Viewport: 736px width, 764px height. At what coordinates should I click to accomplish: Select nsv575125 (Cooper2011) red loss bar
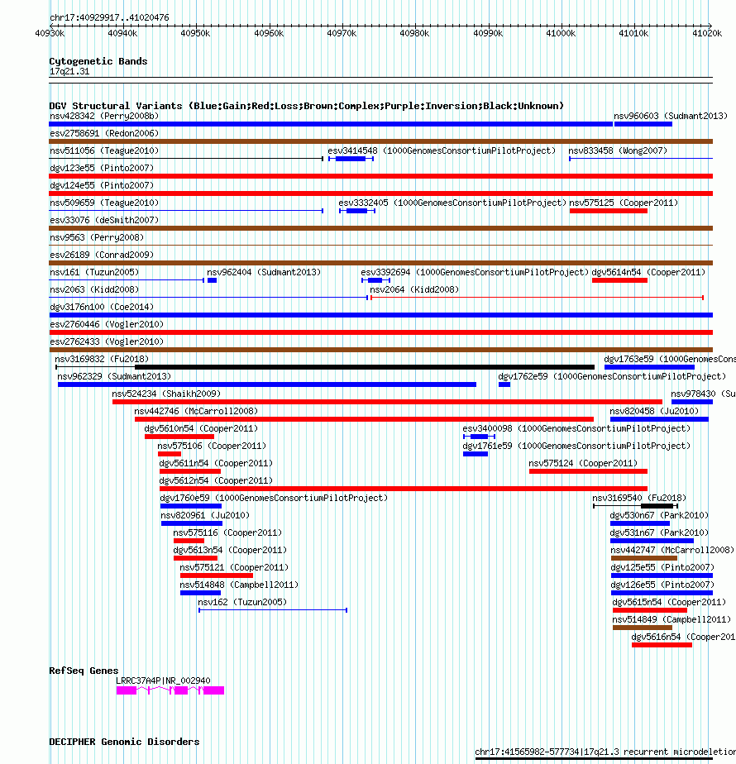(x=609, y=211)
